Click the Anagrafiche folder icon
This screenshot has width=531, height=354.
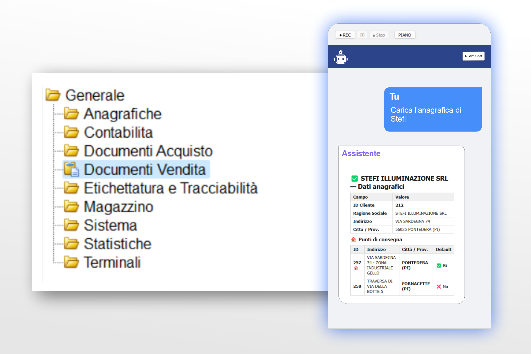[x=71, y=114]
